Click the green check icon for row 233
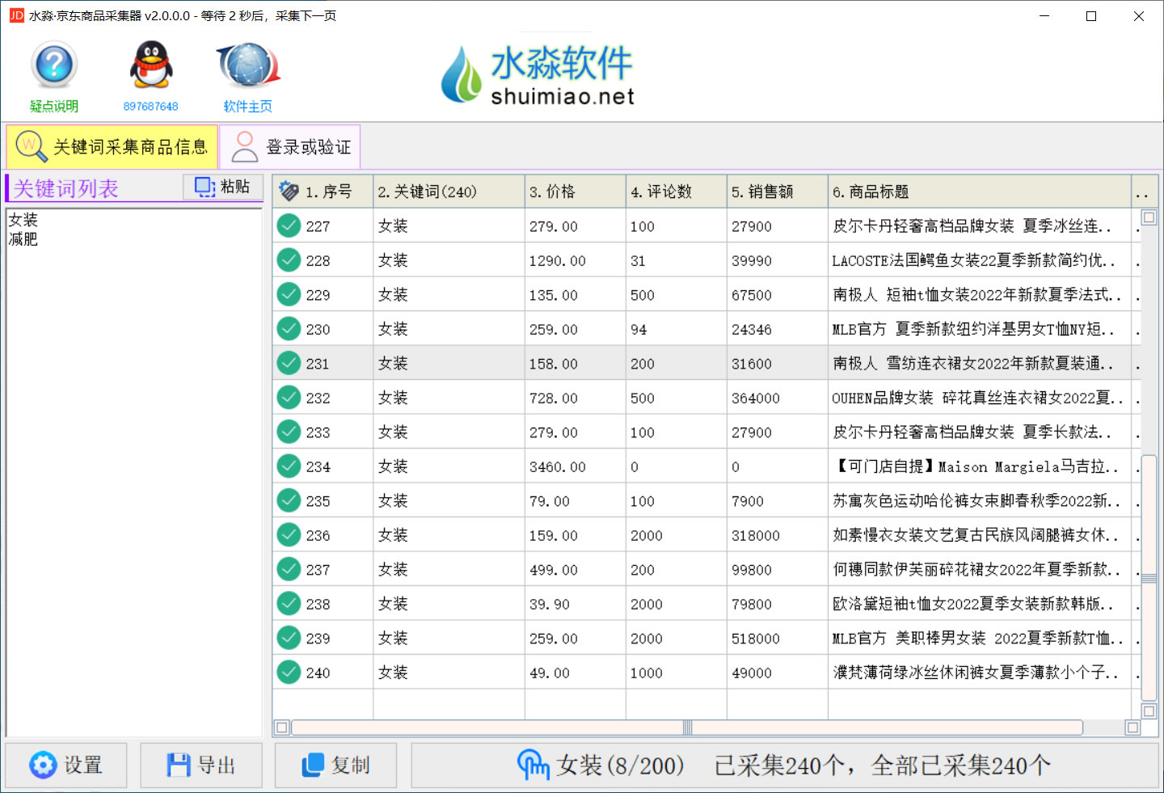The height and width of the screenshot is (793, 1164). [289, 432]
